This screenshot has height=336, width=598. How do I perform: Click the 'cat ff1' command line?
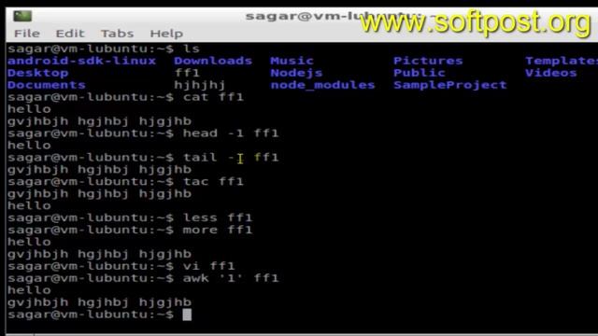point(125,97)
